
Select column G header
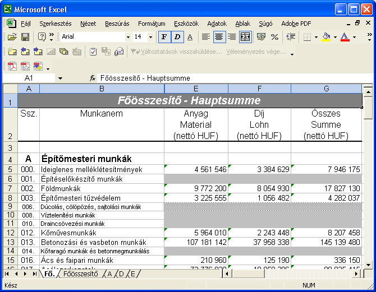tap(327, 89)
